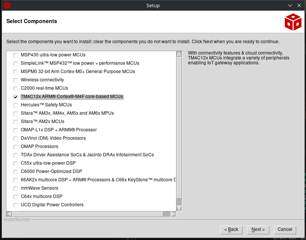Viewport: 306px width, 240px height.
Task: Enable C55x ultra-low-power DSP checkbox
Action: click(16, 164)
